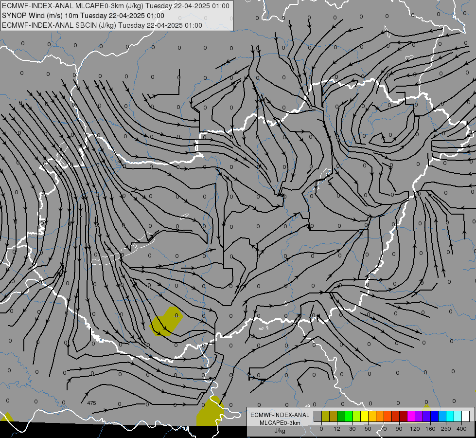Select the pure yellow legend swatch
The image size is (476, 438).
click(x=365, y=416)
